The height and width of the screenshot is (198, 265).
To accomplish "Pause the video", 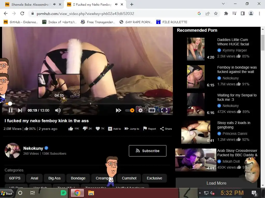I will pyautogui.click(x=10, y=110).
